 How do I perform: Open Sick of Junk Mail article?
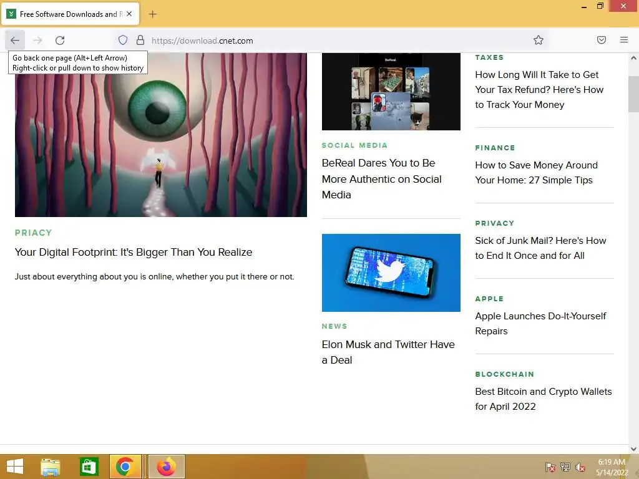(541, 248)
